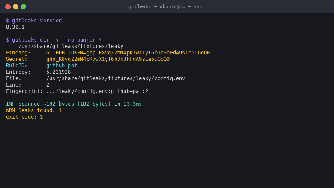Viewport: 334px width, 188px height.
Task: Click the 'gitleaks dir -v --no-banner' command
Action: click(54, 40)
